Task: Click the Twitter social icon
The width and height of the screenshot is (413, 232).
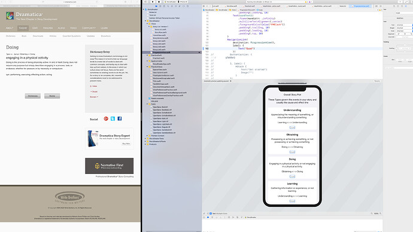Action: (113, 118)
